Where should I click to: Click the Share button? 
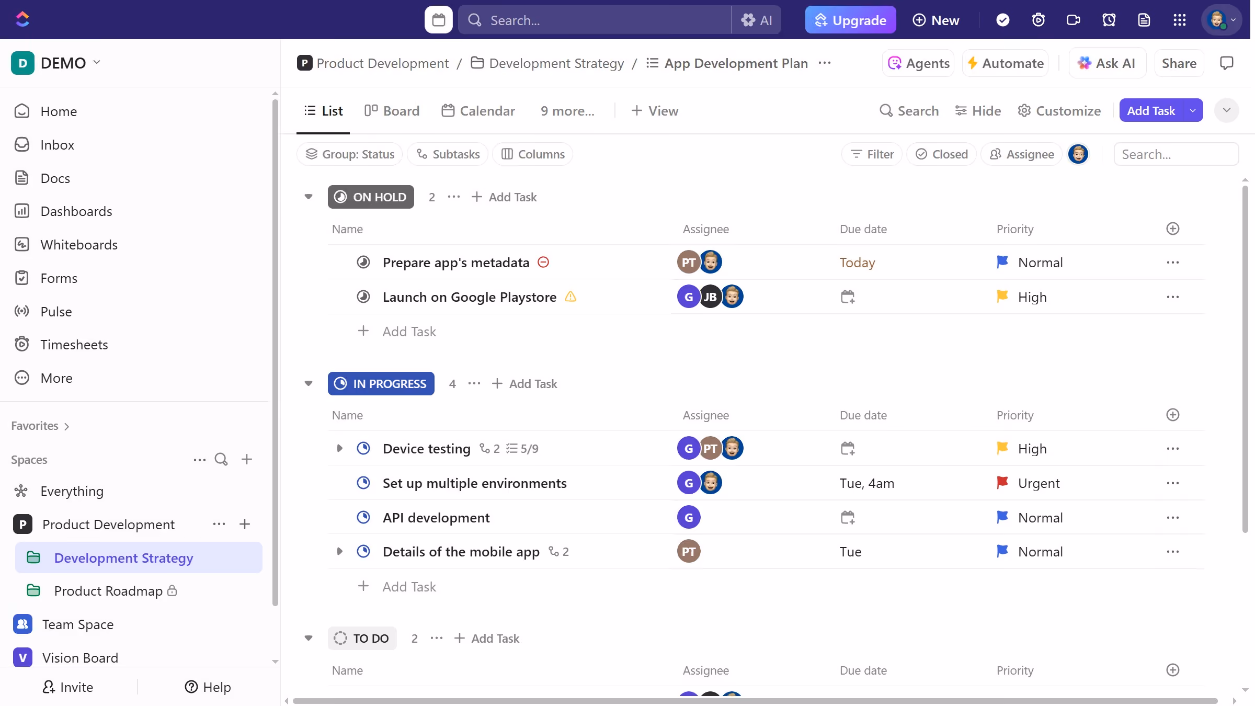pyautogui.click(x=1179, y=63)
